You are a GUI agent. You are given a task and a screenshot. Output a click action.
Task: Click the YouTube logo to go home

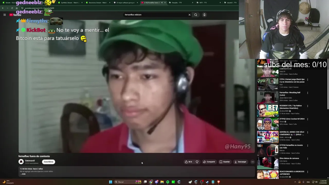click(x=15, y=15)
